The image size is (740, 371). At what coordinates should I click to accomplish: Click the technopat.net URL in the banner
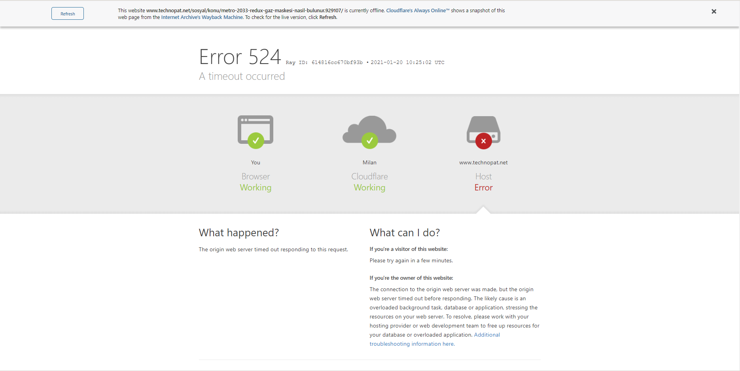pos(244,11)
